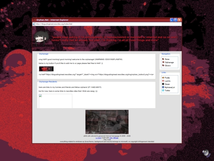Click the Last.fm icon in Links
Screen dimensions: 214x161
[163, 81]
